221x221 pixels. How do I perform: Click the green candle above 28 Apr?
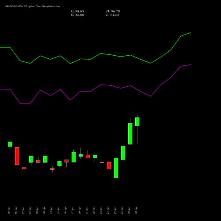(123, 153)
